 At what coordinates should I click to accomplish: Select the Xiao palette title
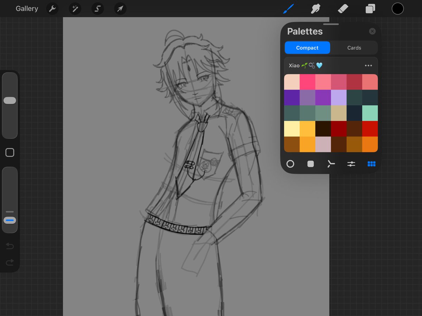pyautogui.click(x=306, y=66)
